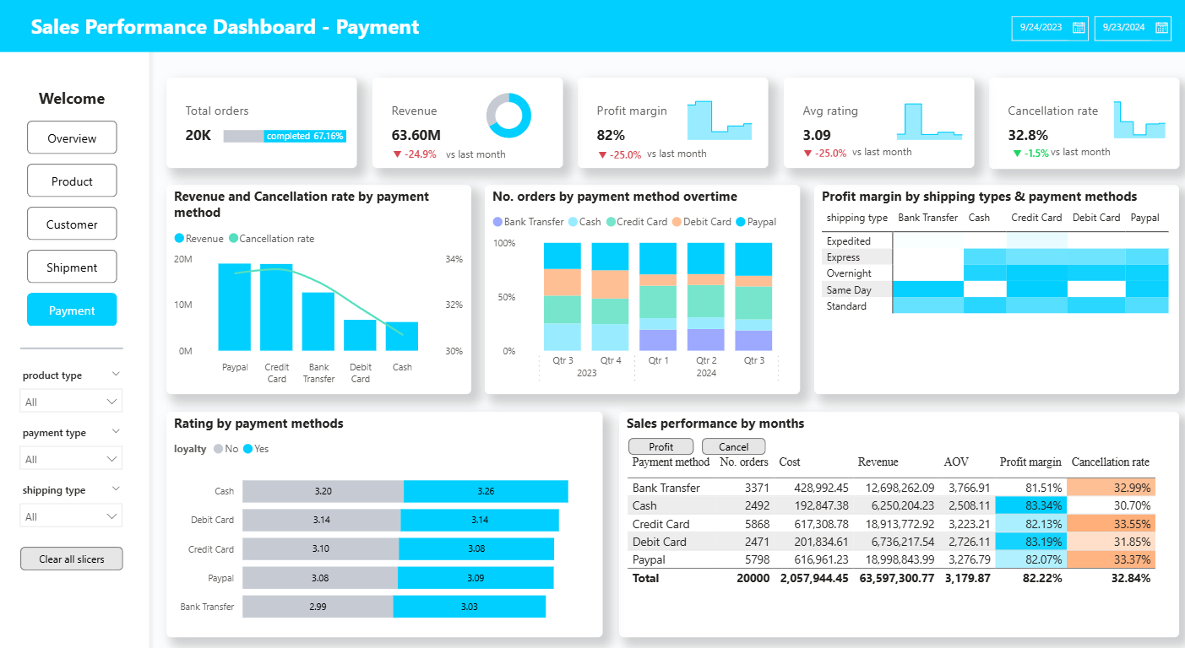Click the Profit button above the table
This screenshot has height=648, width=1185.
point(660,446)
